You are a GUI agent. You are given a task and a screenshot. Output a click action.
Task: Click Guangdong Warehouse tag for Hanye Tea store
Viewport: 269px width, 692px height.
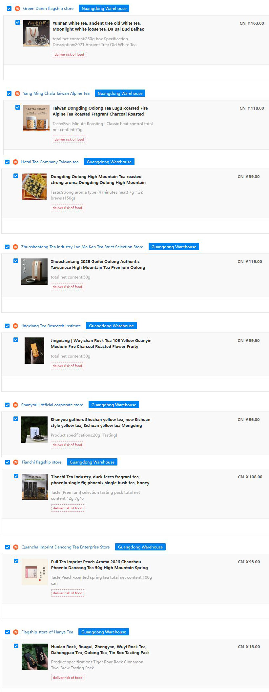click(x=104, y=632)
